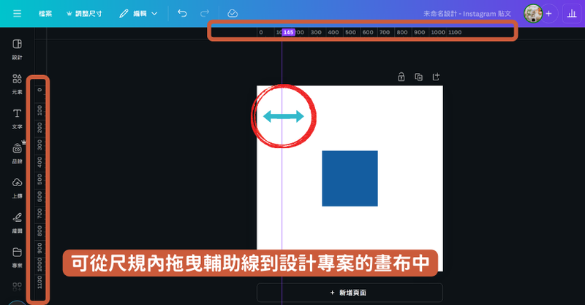The image size is (585, 305).
Task: Open the 品牌 (Brand) panel
Action: [x=17, y=152]
